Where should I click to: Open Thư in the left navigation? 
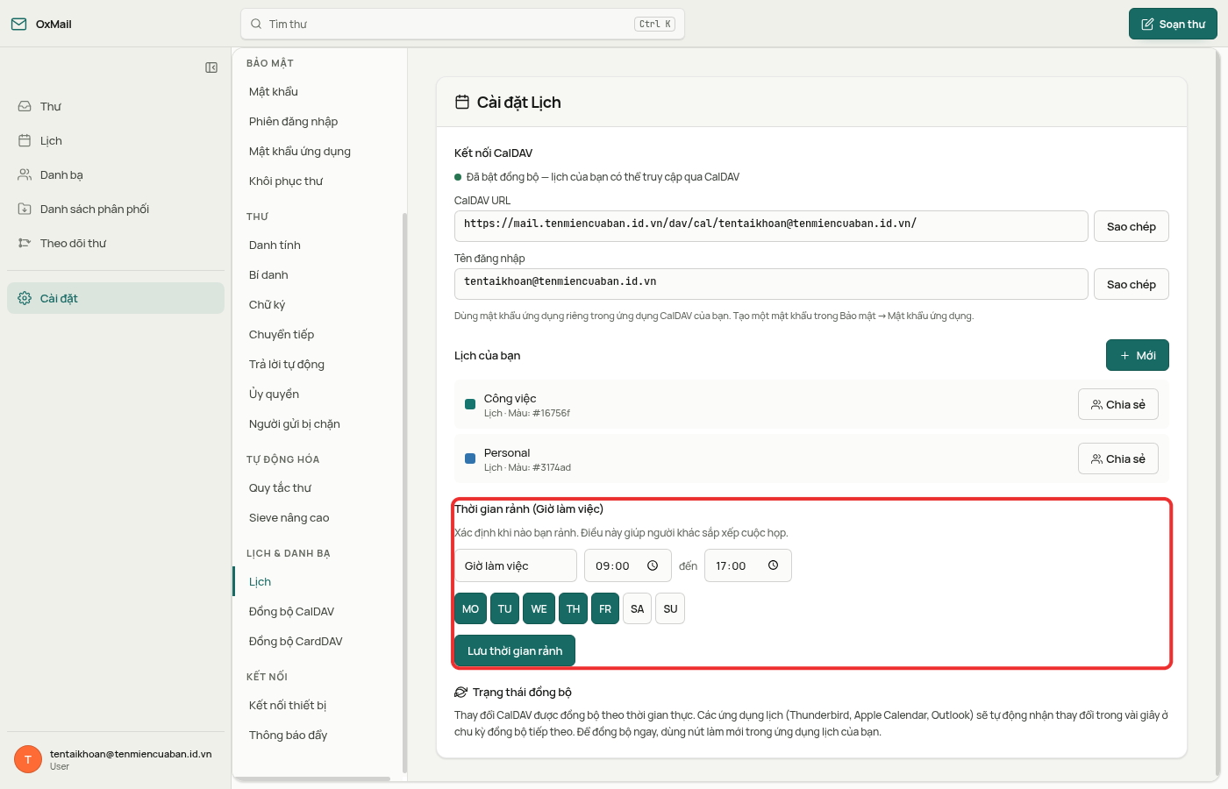coord(116,106)
